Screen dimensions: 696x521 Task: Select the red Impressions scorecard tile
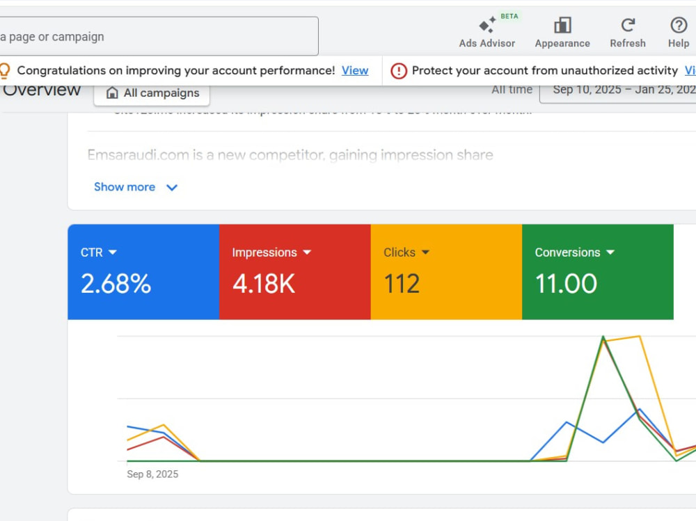294,271
